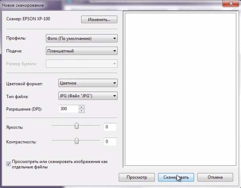Viewport: 241px width, 188px height.
Task: Expand the Тип файла dropdown
Action: [88, 96]
